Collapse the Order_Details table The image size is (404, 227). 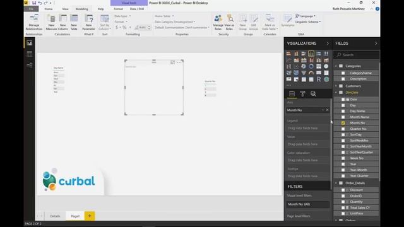pos(336,183)
